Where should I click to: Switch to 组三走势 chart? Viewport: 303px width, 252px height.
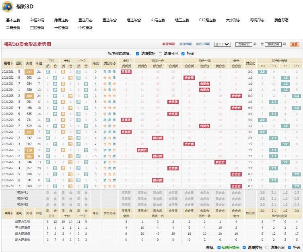pos(182,20)
